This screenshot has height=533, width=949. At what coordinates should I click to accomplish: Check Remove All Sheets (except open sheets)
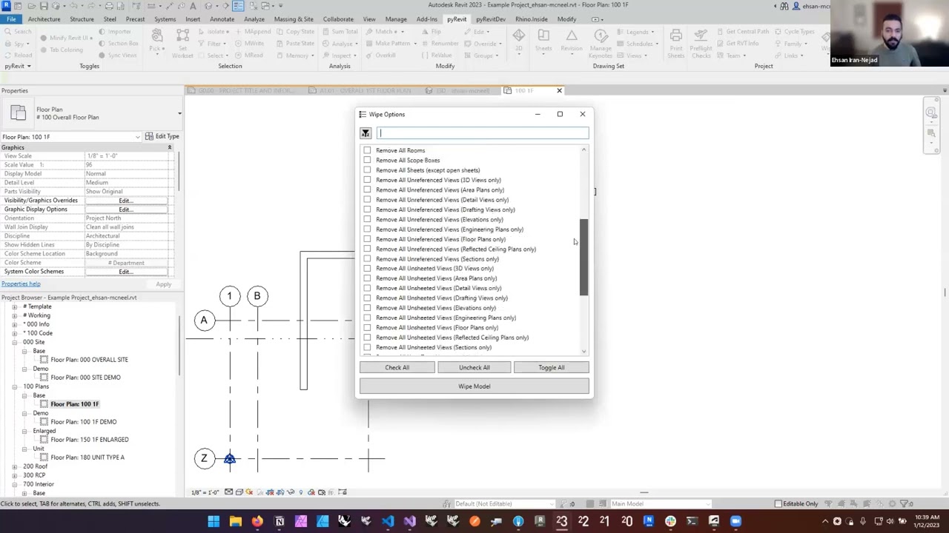(x=367, y=170)
